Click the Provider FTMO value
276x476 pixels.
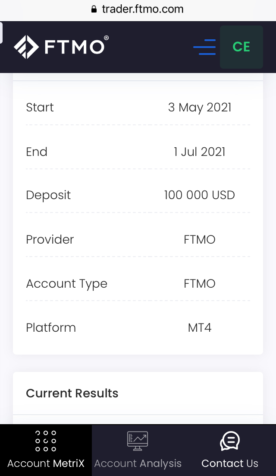pyautogui.click(x=199, y=239)
